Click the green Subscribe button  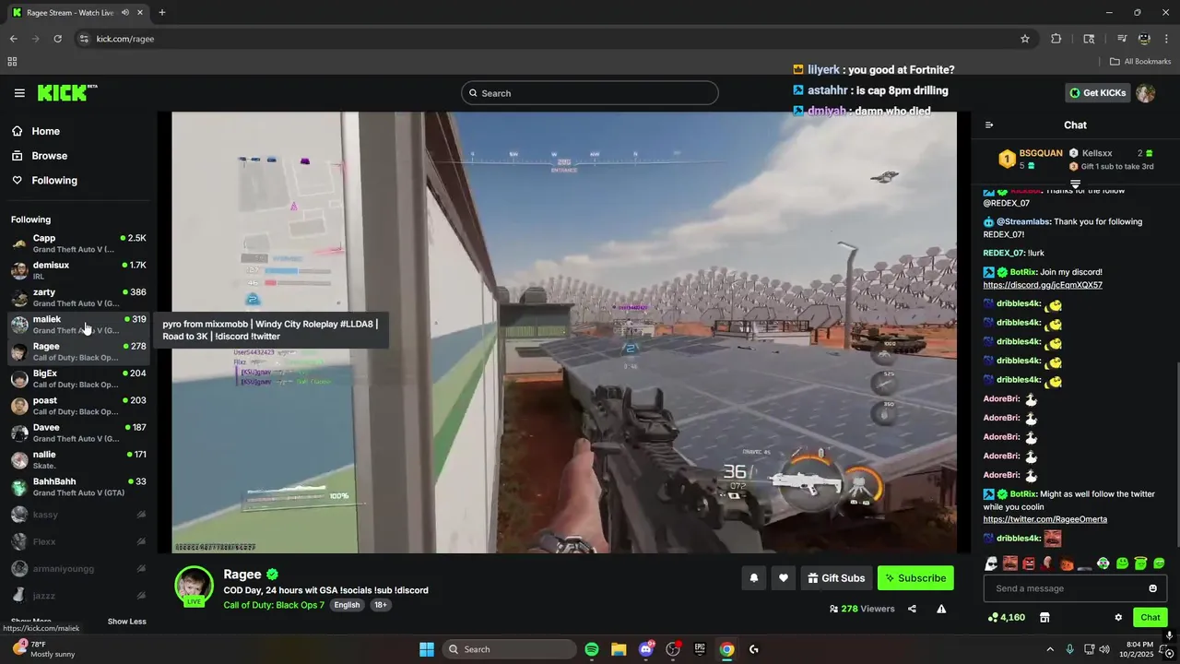(915, 578)
